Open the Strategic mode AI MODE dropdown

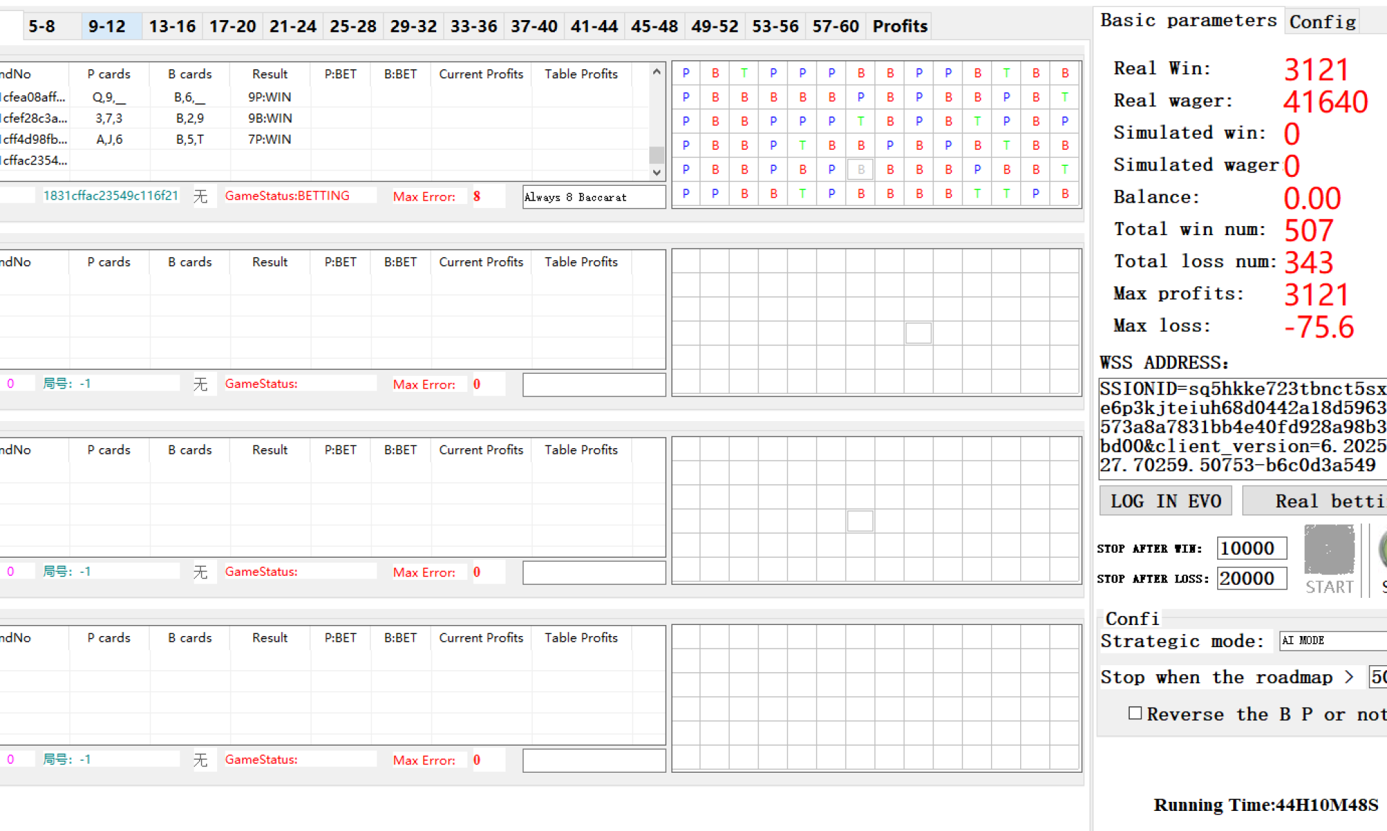click(x=1332, y=640)
